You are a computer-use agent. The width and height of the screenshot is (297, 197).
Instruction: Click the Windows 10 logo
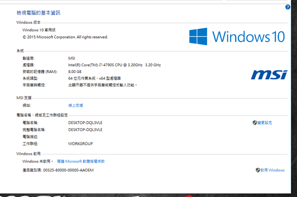pyautogui.click(x=237, y=37)
